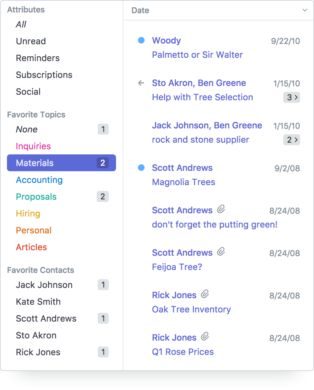Select Kate Smith under Favorite Contacts
The width and height of the screenshot is (314, 390).
[38, 302]
